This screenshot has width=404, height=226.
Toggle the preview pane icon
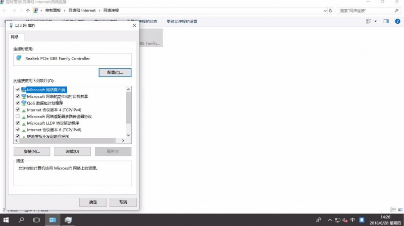tap(386, 21)
